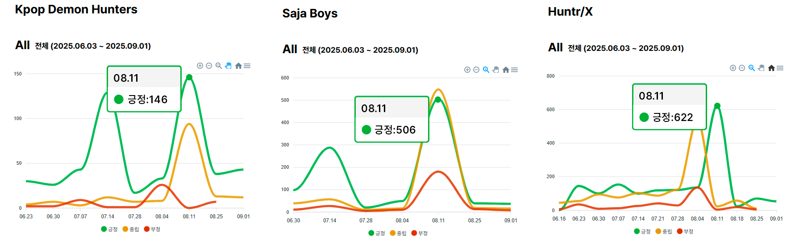The image size is (795, 242).
Task: Zoom in on the Kpop Demon Hunters chart
Action: click(x=200, y=66)
